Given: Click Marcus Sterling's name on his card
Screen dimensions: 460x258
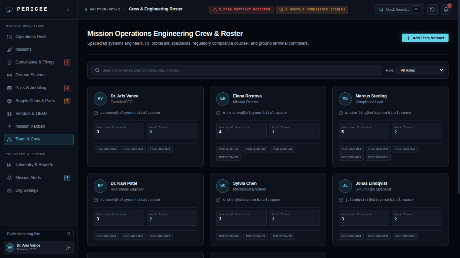Looking at the screenshot, I should [x=371, y=96].
